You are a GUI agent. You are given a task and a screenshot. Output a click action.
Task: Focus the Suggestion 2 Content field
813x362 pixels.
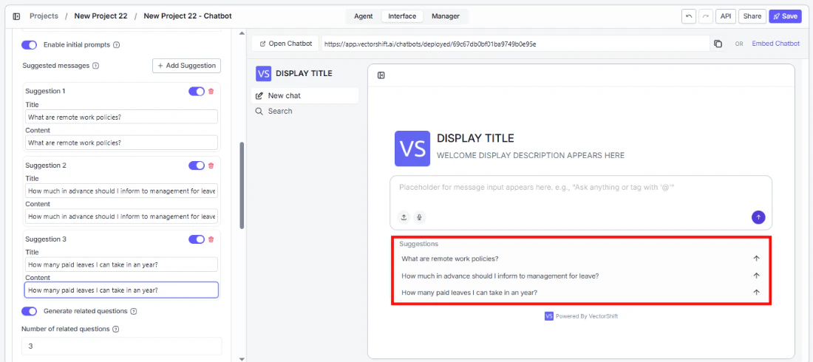click(121, 216)
